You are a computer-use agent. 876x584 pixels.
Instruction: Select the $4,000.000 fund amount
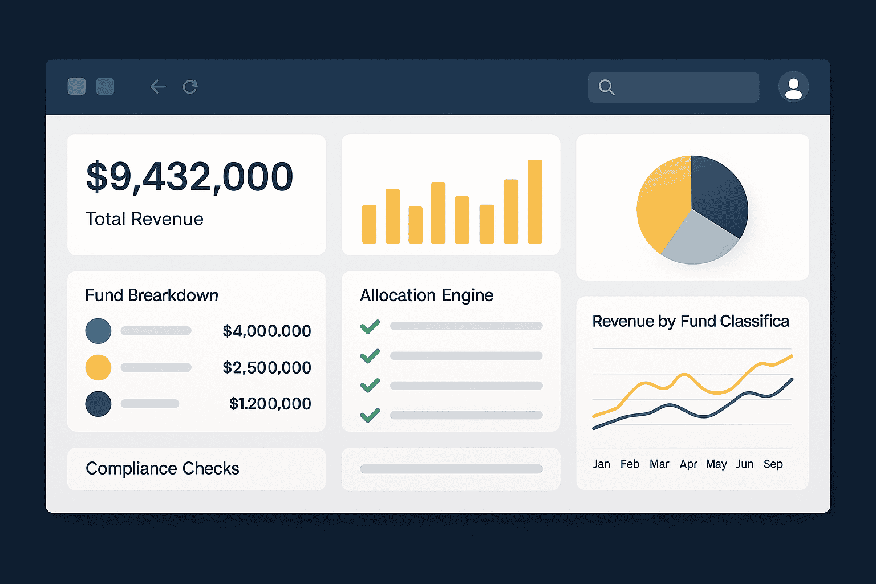[267, 331]
